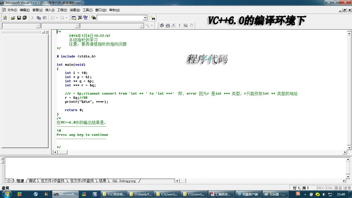Open the WizardBar actions dropdown arrow
The width and height of the screenshot is (352, 198).
[x=152, y=25]
